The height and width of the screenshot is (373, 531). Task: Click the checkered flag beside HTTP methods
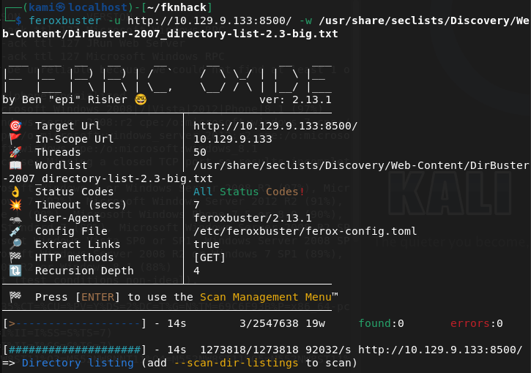point(15,257)
